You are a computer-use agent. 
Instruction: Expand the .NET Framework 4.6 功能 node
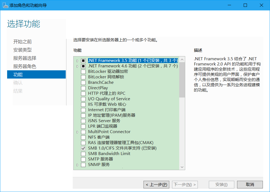(x=77, y=66)
